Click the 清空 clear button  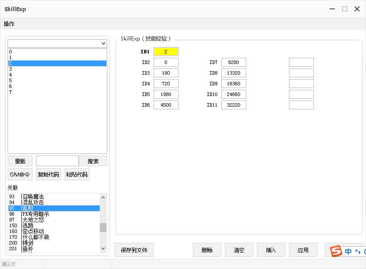(239, 250)
